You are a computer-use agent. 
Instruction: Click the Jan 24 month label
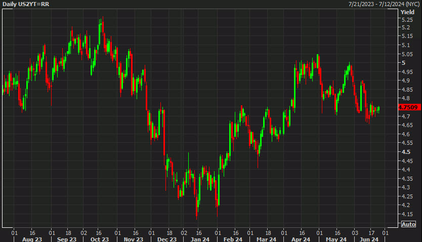(200, 239)
